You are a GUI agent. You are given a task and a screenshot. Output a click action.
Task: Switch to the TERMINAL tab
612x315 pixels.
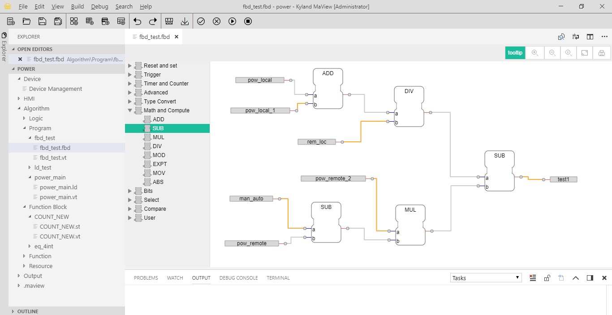click(278, 278)
